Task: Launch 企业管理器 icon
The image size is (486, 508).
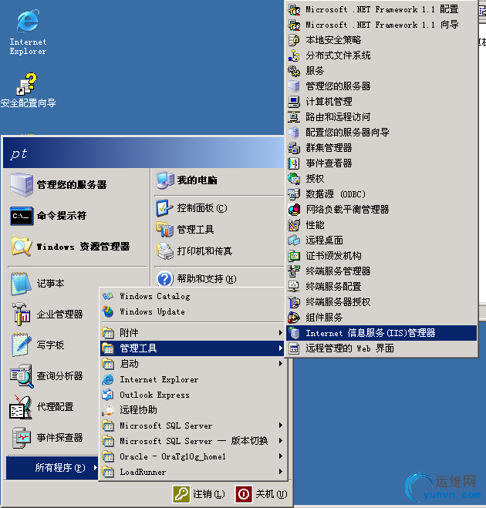Action: pyautogui.click(x=22, y=314)
